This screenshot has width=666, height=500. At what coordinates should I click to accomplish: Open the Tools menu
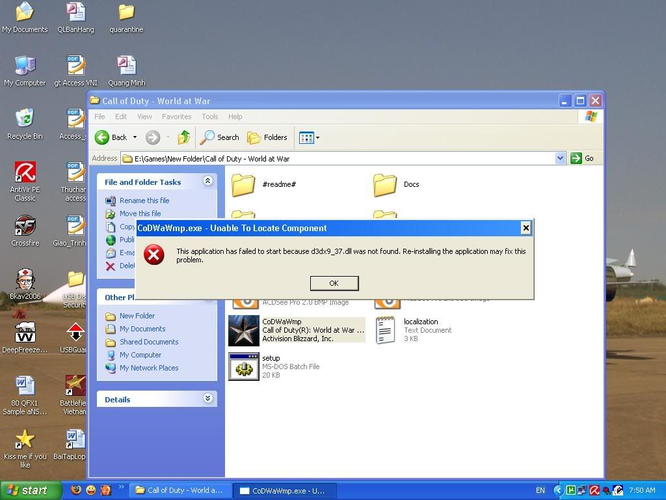pos(210,117)
